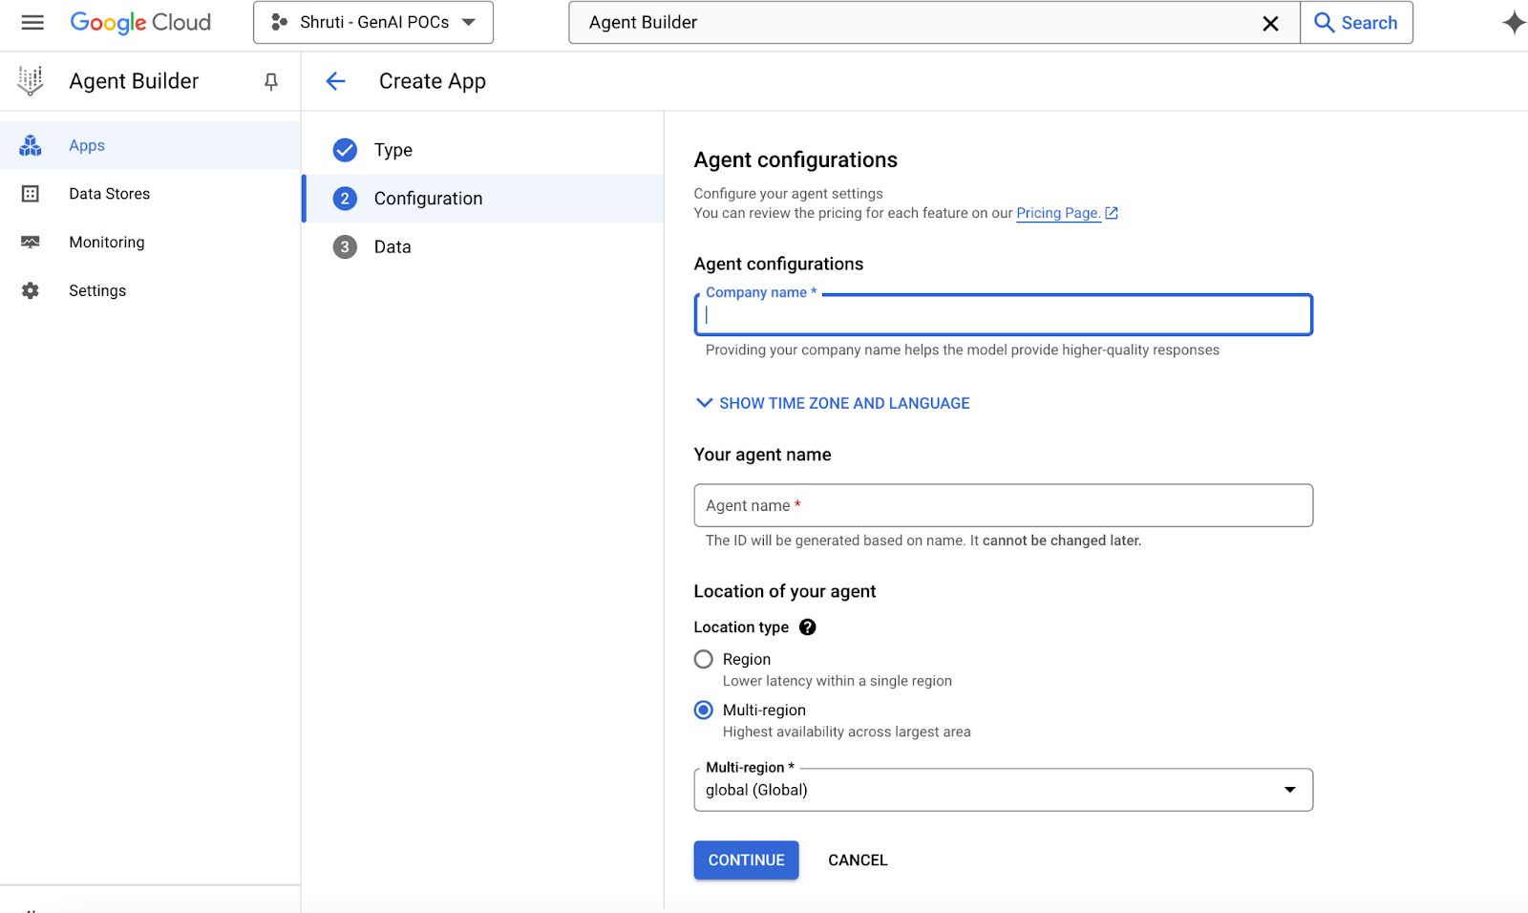Screen dimensions: 1528x913
Task: Click the completed checkmark icon for Type
Action: (345, 150)
